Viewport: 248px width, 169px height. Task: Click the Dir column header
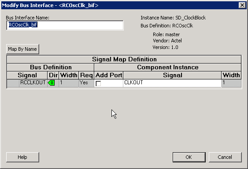(x=53, y=75)
